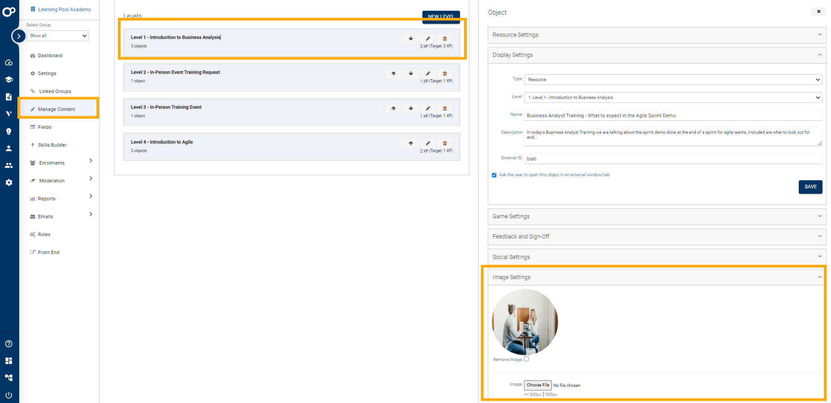Check the Remove Image checkbox
This screenshot has width=831, height=403.
(x=526, y=359)
